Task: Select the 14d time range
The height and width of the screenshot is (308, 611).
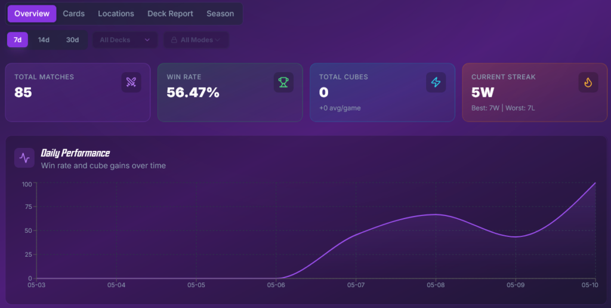Action: 44,40
